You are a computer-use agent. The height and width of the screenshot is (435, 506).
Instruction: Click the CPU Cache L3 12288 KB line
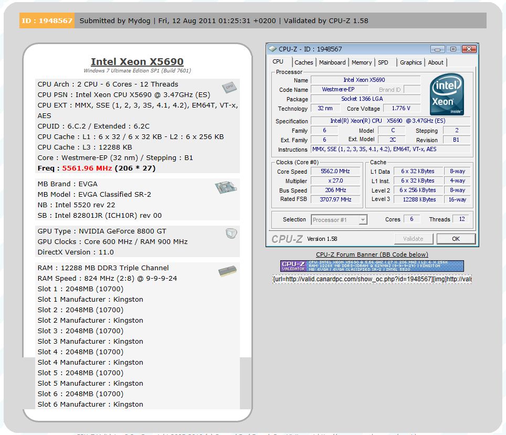[x=85, y=147]
